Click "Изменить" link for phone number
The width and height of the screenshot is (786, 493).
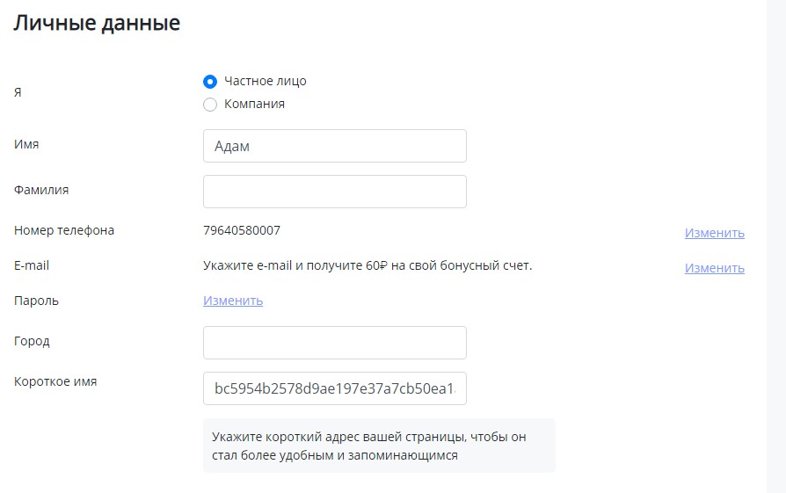714,233
